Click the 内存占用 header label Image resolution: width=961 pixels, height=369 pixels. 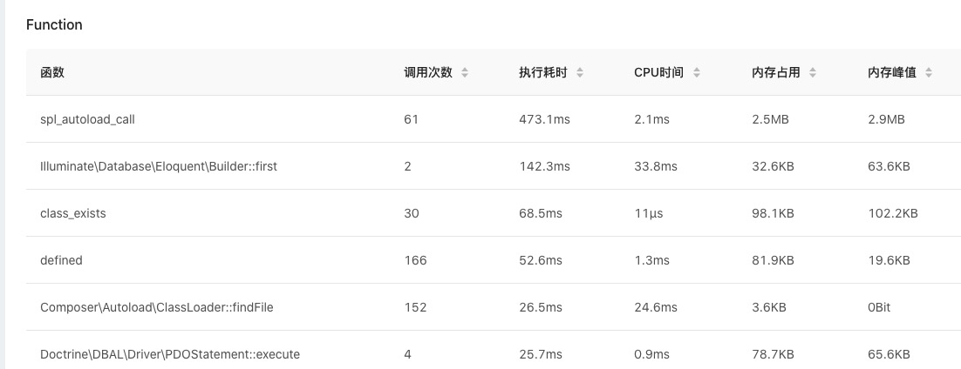(x=776, y=73)
